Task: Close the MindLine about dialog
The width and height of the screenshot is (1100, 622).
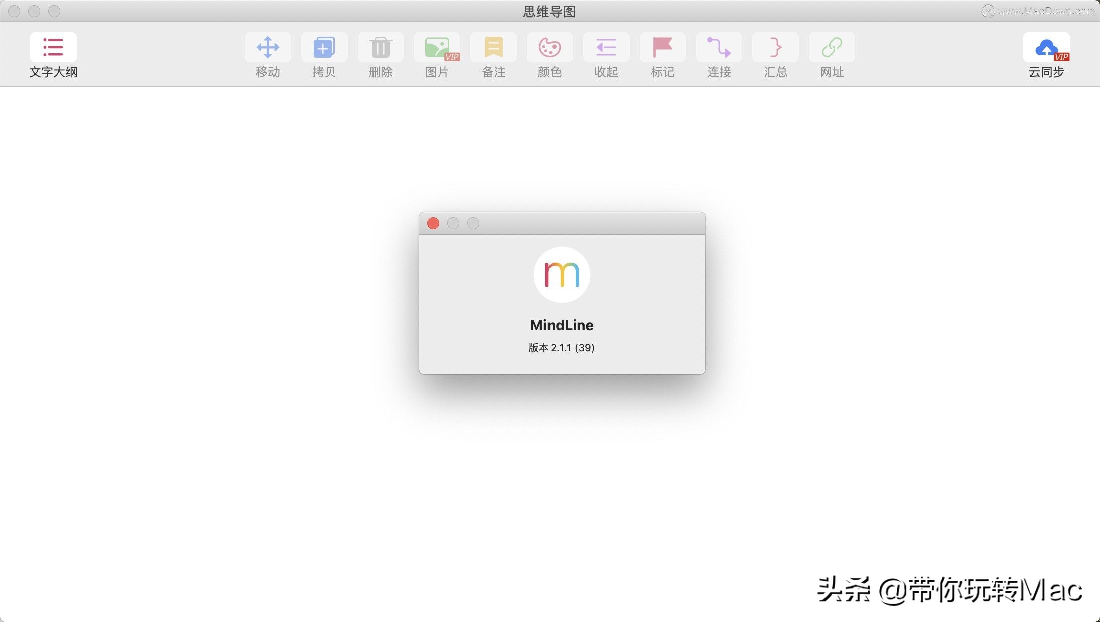Action: coord(433,223)
